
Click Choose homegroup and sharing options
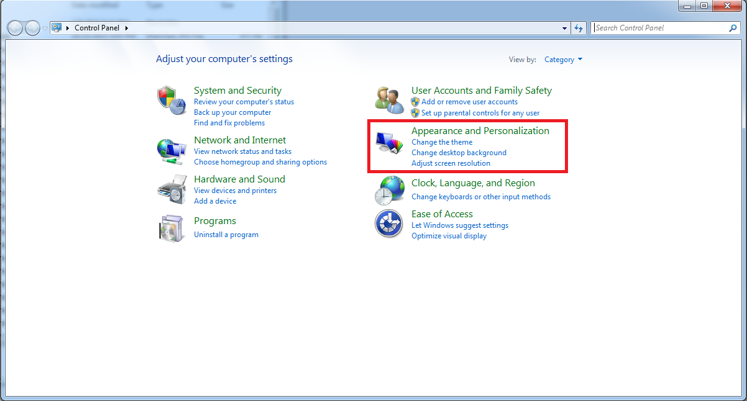pyautogui.click(x=260, y=162)
